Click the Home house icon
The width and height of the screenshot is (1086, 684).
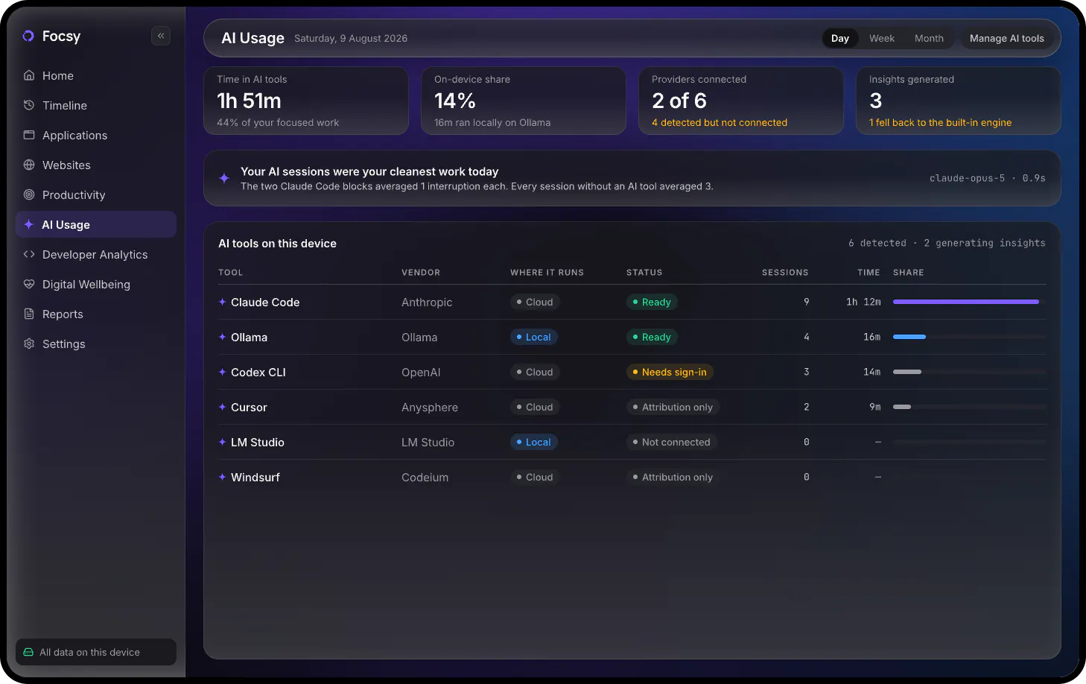point(29,75)
